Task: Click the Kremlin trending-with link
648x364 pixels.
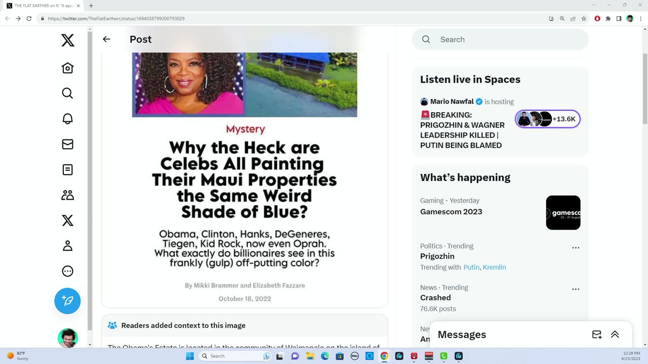Action: 494,267
